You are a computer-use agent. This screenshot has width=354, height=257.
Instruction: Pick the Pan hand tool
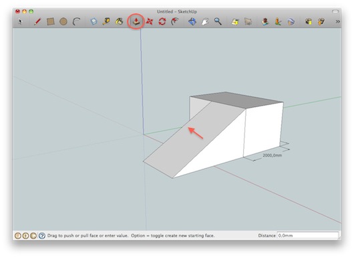(x=205, y=21)
